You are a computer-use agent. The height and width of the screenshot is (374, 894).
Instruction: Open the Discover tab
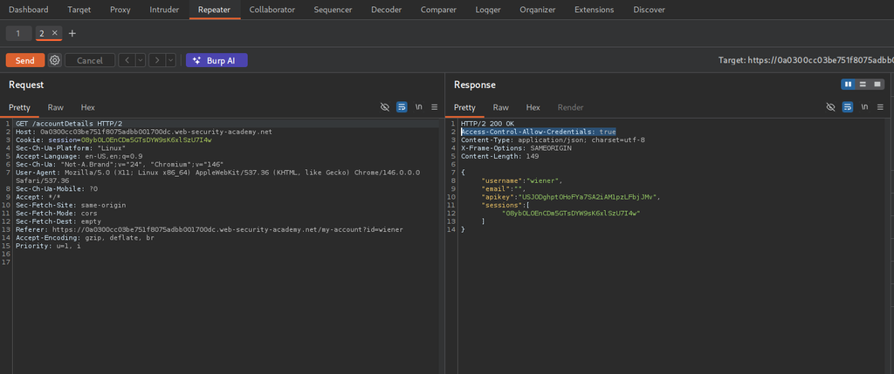(649, 10)
